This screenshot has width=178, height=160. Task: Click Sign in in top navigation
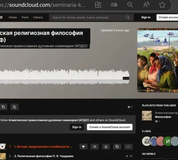pos(146,17)
